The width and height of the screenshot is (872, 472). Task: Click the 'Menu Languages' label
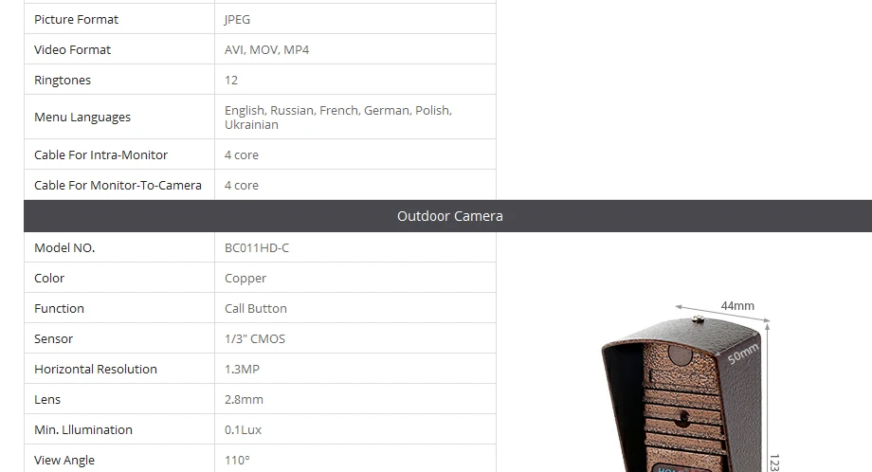click(x=82, y=118)
